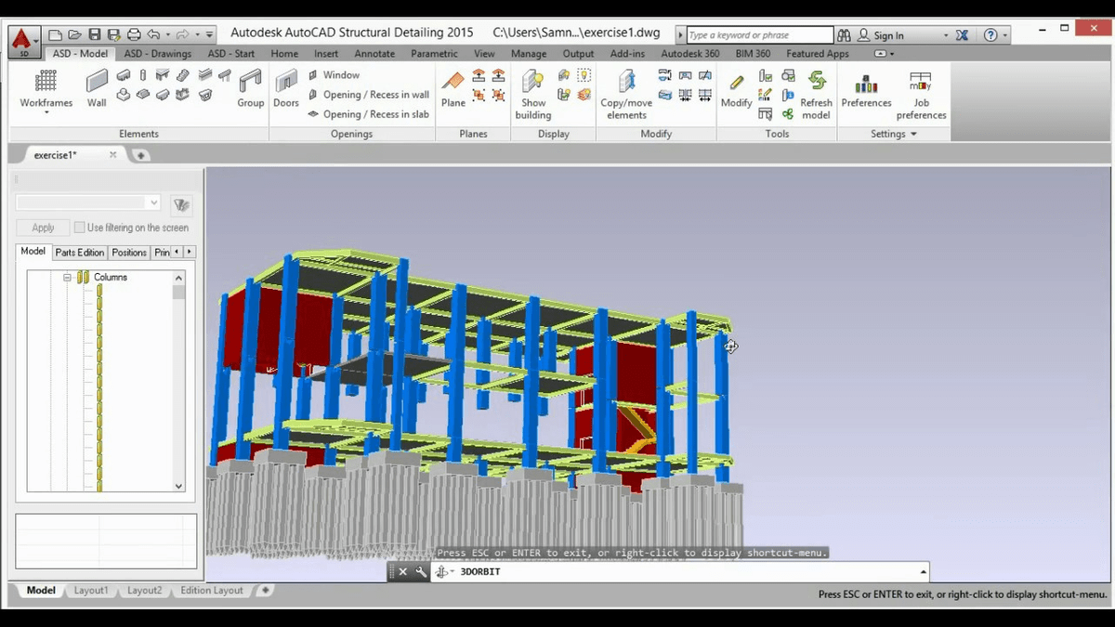Open the Customize Quick Access Toolbar dropdown
Viewport: 1115px width, 627px height.
[209, 35]
